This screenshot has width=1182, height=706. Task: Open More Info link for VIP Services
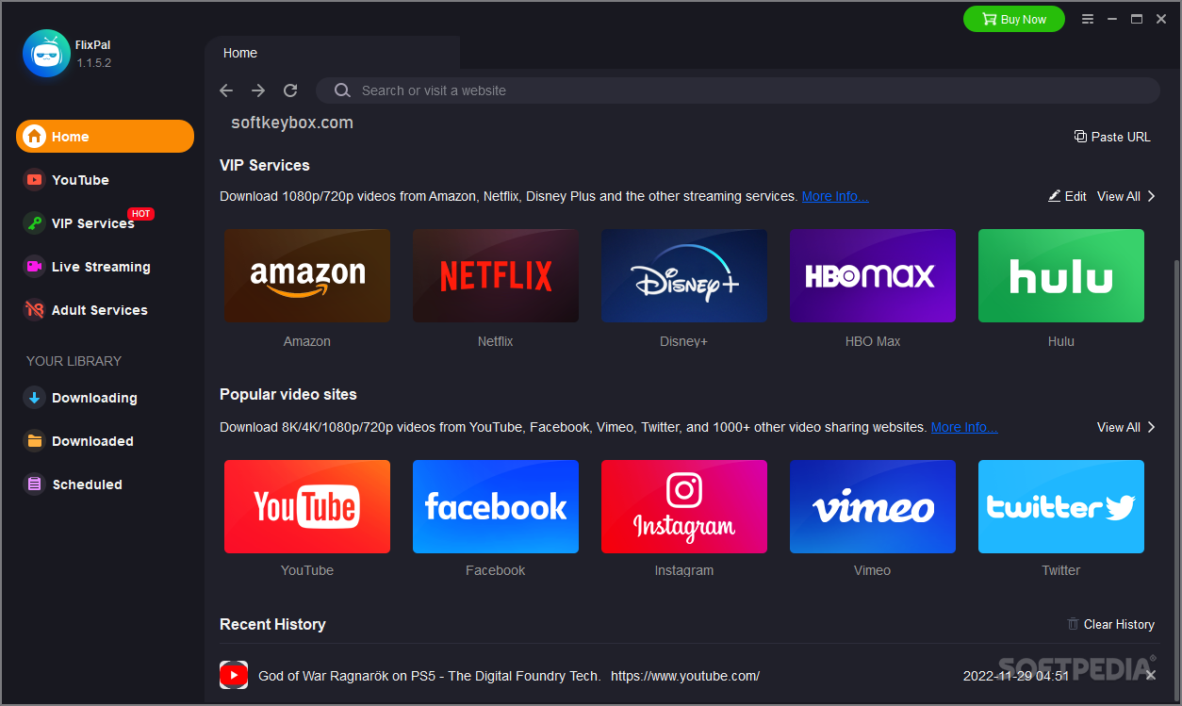[x=834, y=196]
